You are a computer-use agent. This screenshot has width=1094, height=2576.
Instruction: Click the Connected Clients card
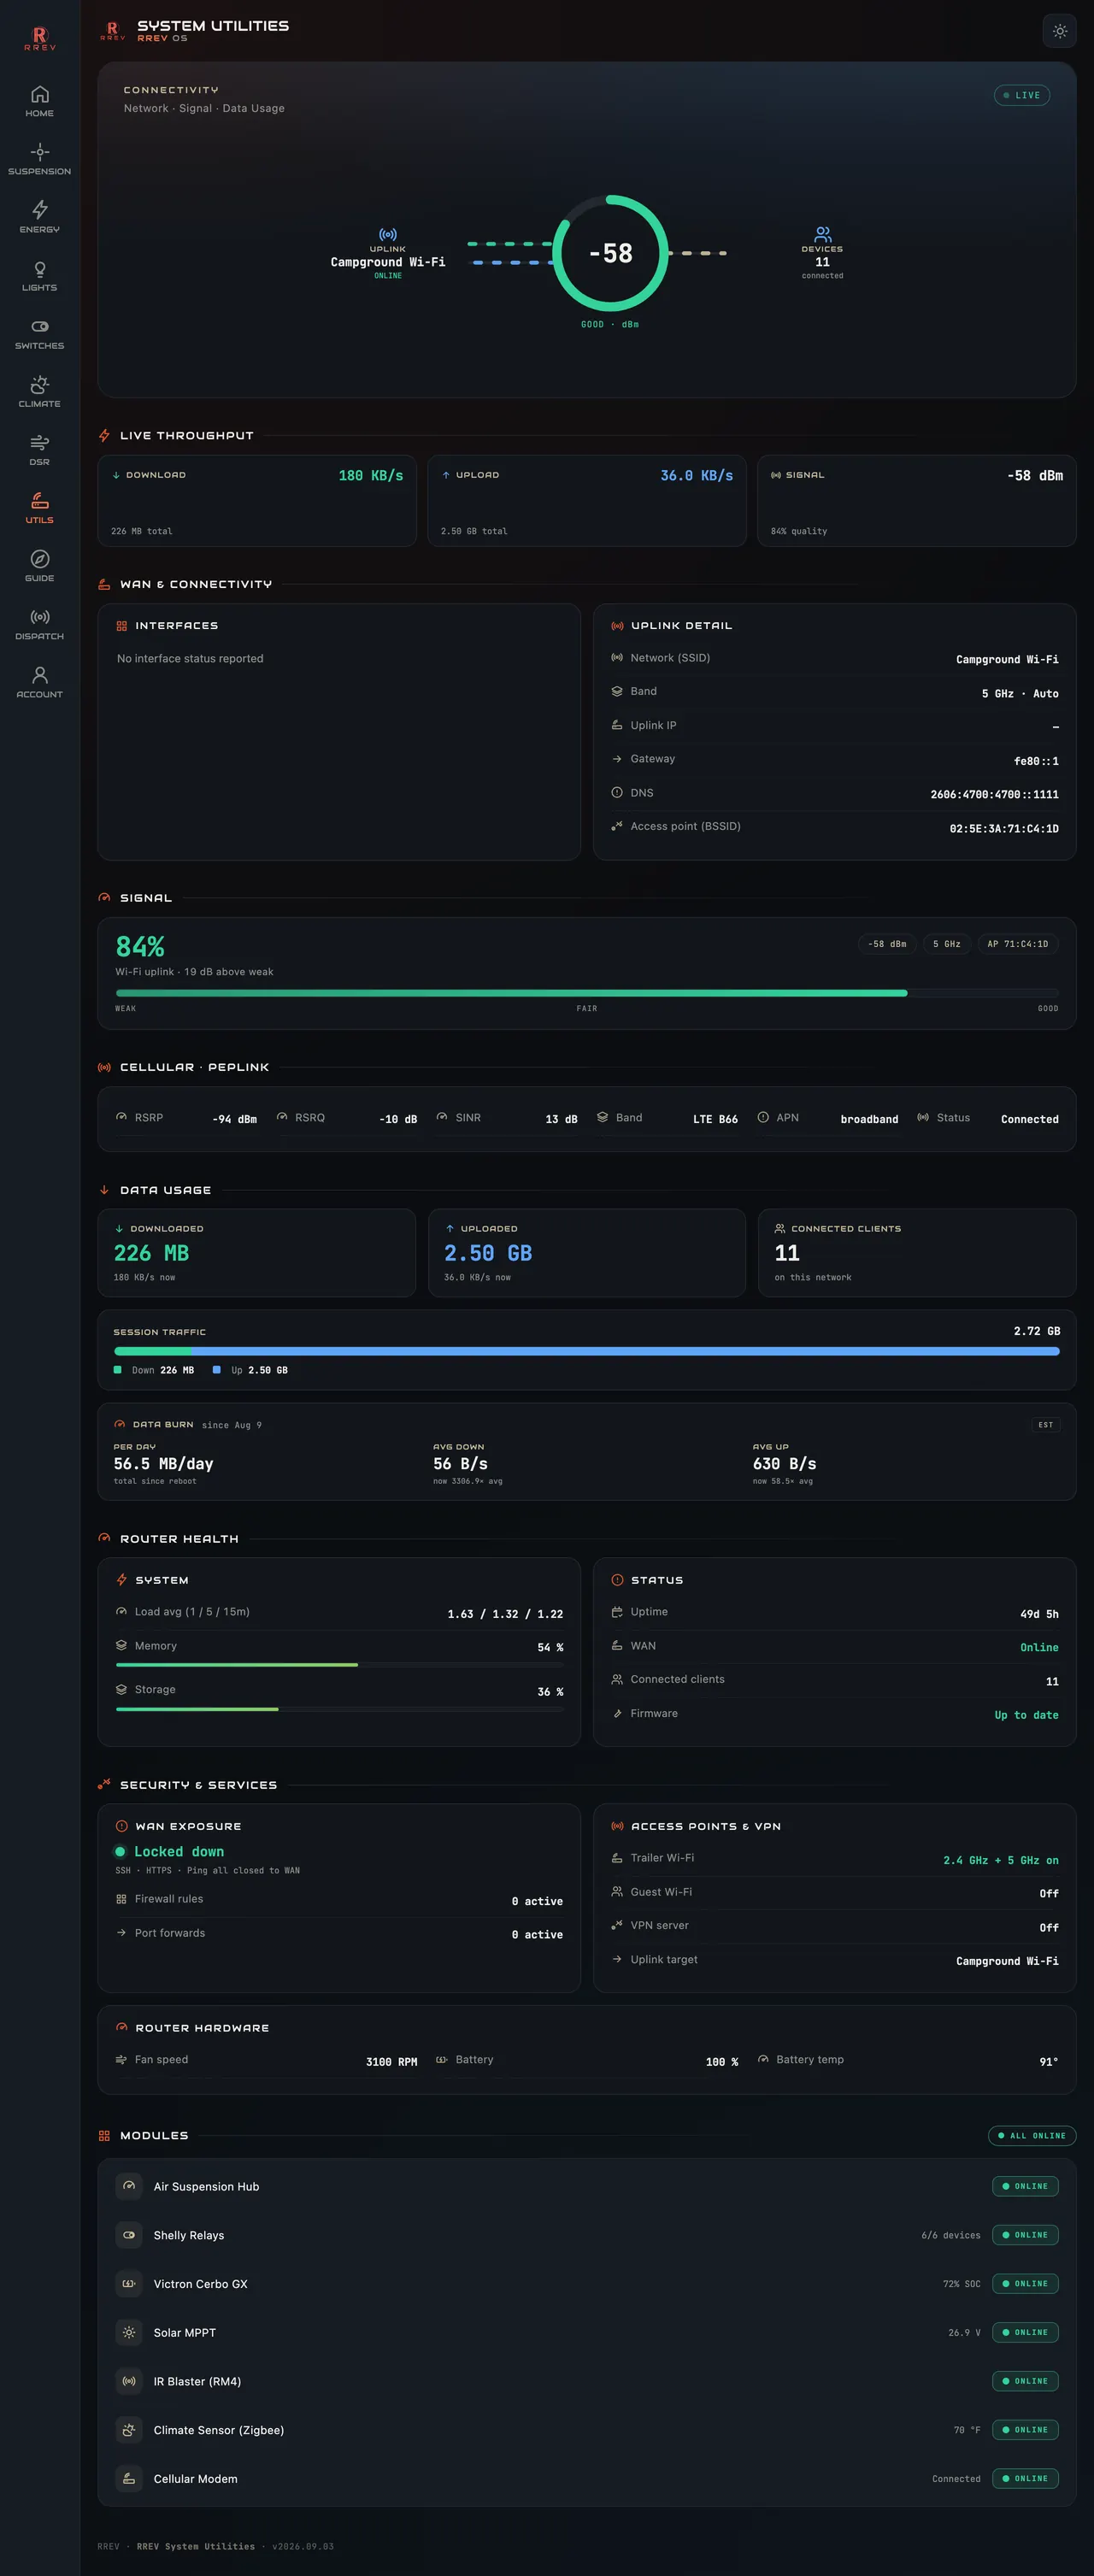[917, 1253]
